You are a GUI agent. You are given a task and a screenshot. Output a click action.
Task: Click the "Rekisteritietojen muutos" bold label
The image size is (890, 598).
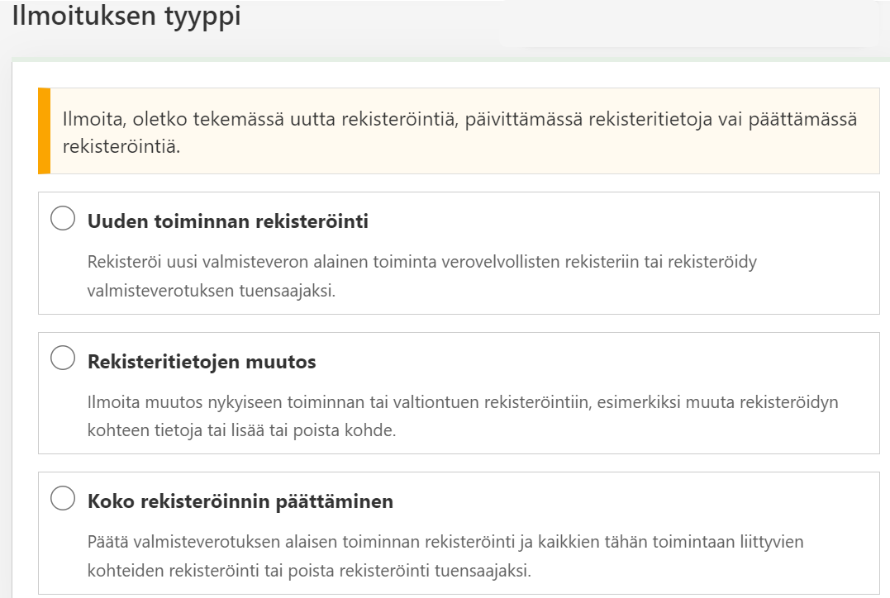[201, 362]
